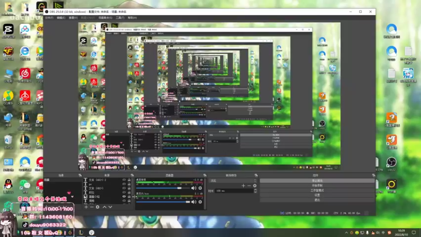
Task: Toggle visibility of second text source row
Action: coord(124,184)
